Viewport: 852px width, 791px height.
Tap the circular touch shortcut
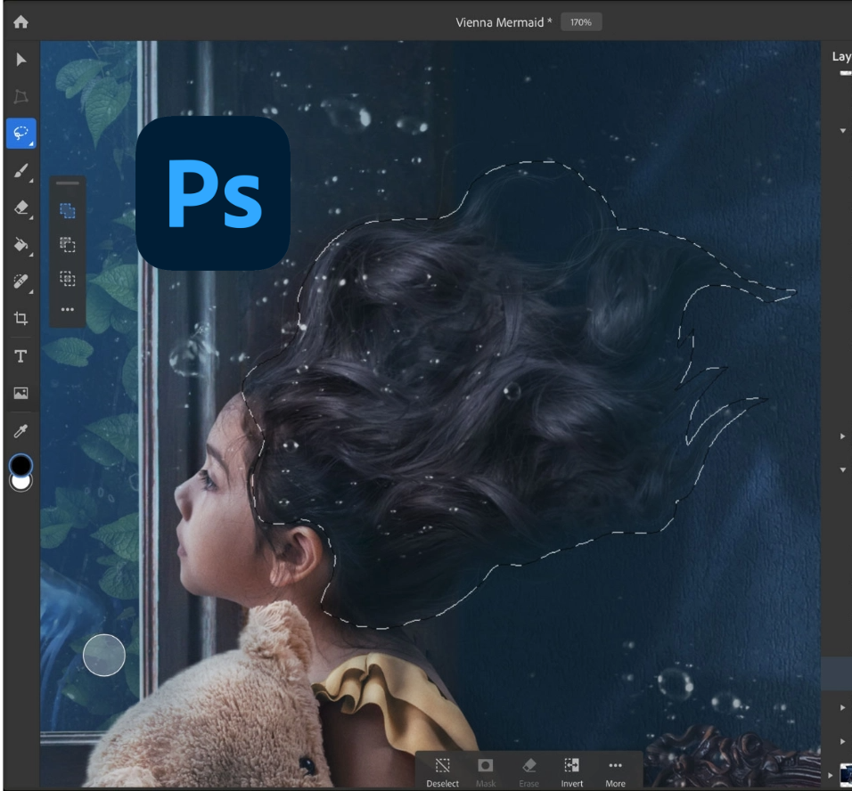click(x=104, y=656)
